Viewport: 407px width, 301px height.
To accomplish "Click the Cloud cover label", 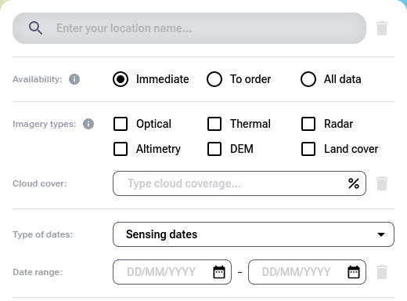I will [40, 183].
